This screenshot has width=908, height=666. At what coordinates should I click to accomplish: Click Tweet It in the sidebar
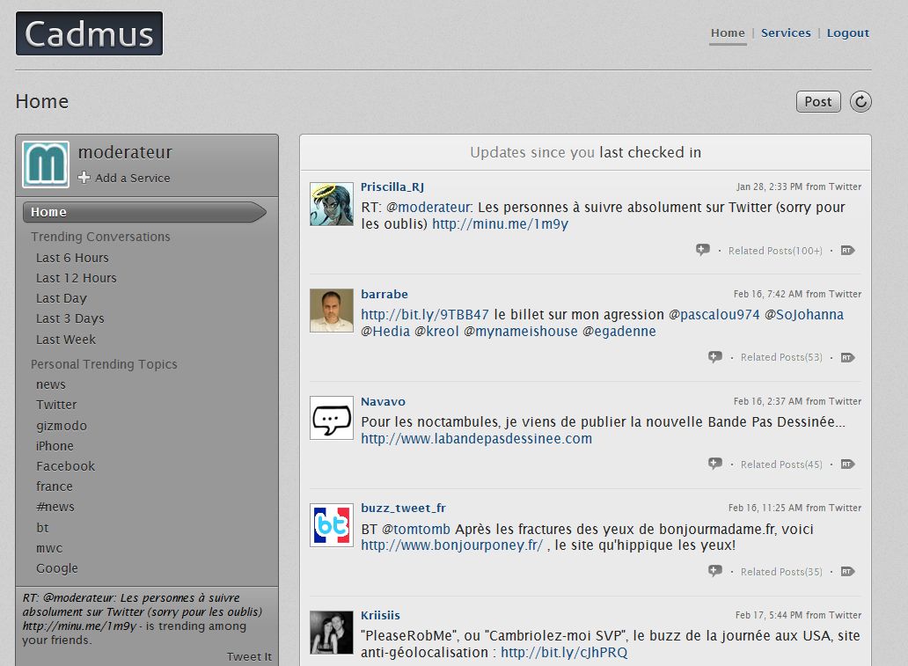[249, 656]
